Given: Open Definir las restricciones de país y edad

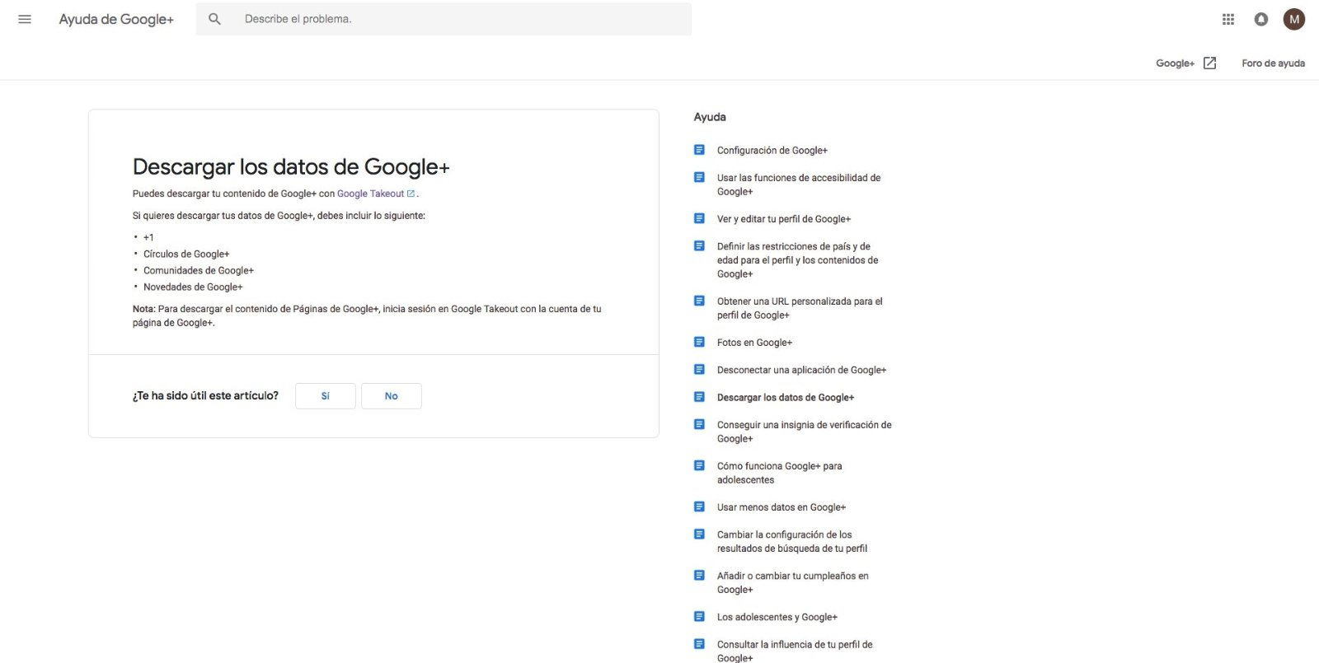Looking at the screenshot, I should pos(798,260).
